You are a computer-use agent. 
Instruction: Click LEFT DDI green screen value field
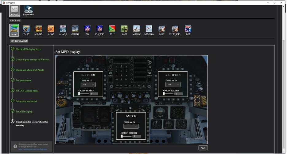click(94, 94)
